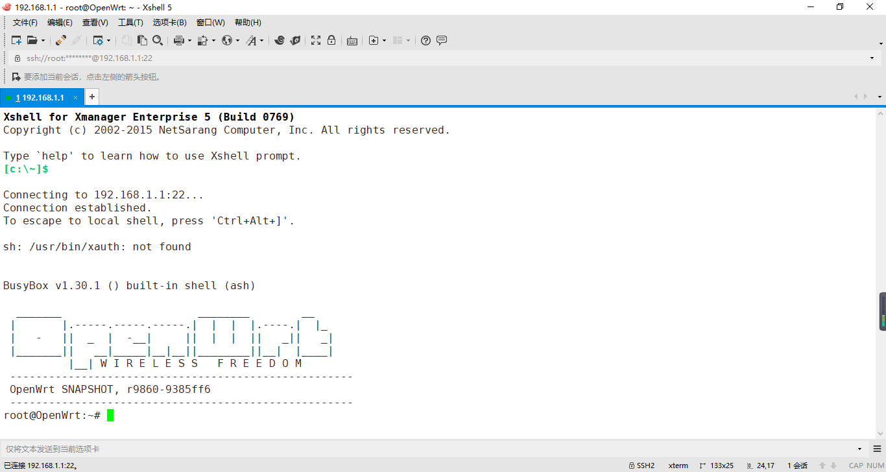Click the tab scroll left arrow

(856, 97)
